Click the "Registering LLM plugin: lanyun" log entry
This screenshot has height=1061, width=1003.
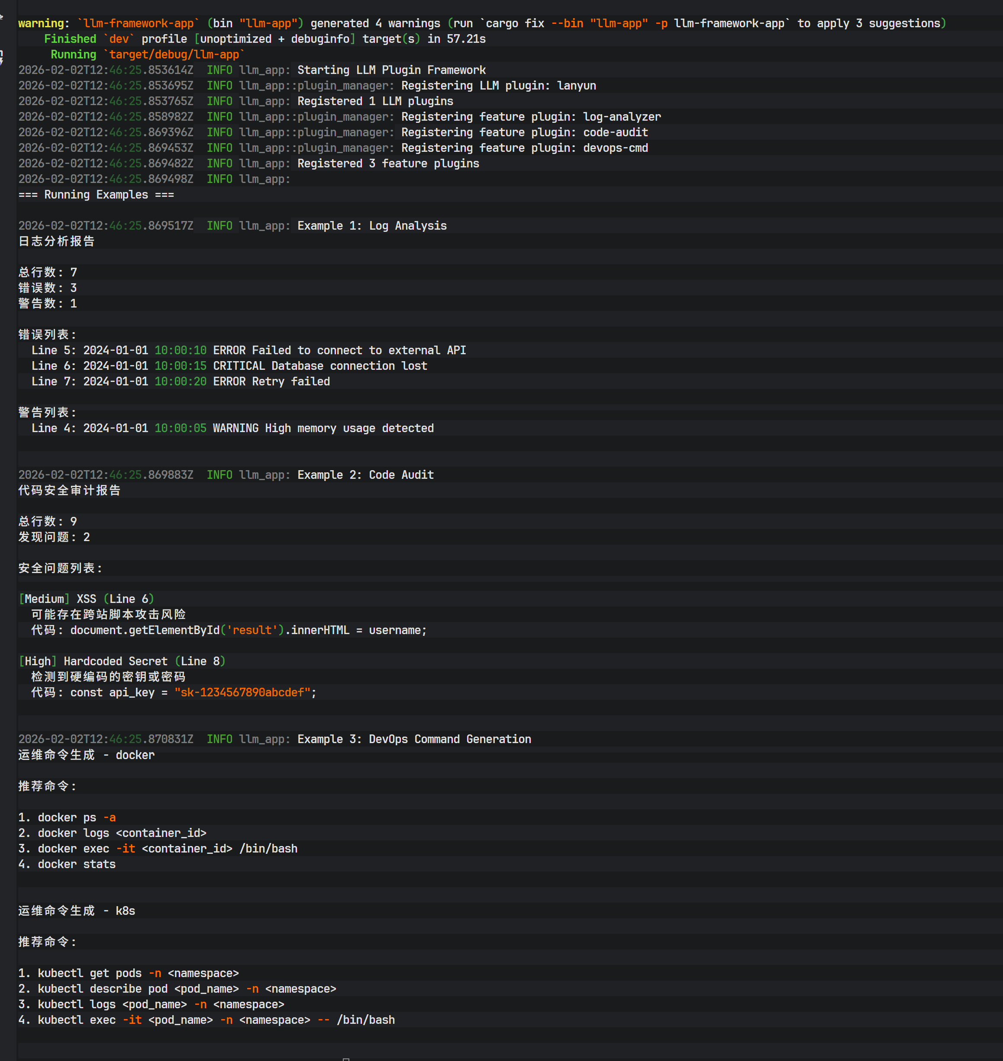pos(498,86)
